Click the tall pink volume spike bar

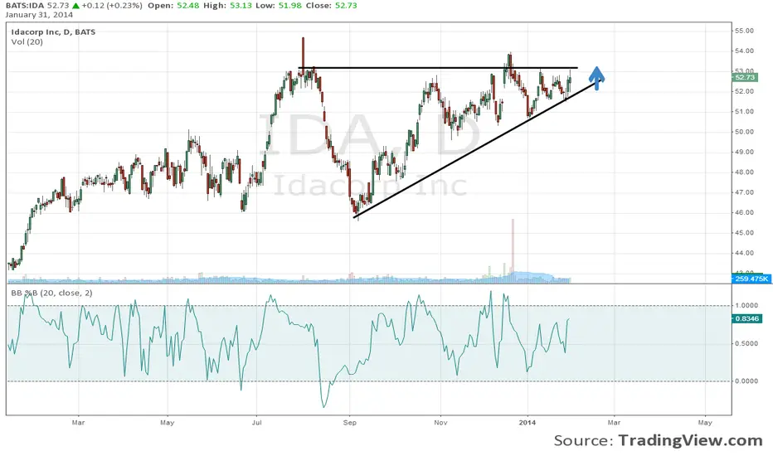513,250
